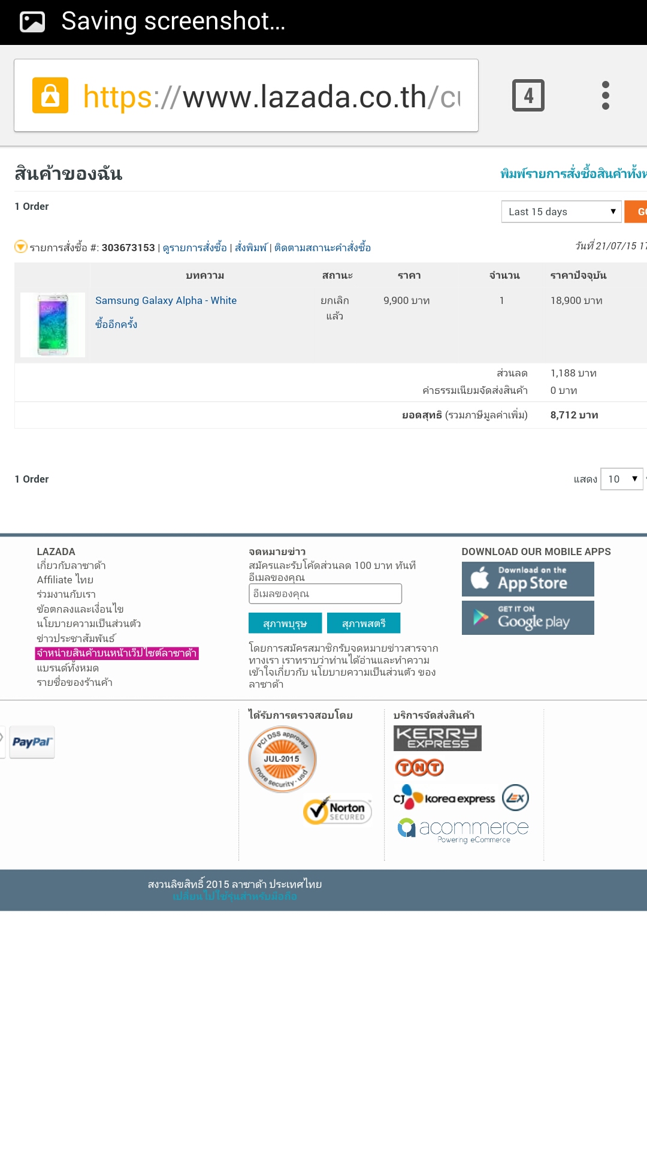Image resolution: width=647 pixels, height=1151 pixels.
Task: Click the Kerry Express logo
Action: (437, 738)
